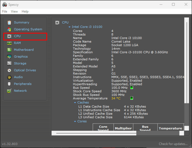
Task: Click the Motherboard icon in sidebar
Action: click(x=9, y=50)
